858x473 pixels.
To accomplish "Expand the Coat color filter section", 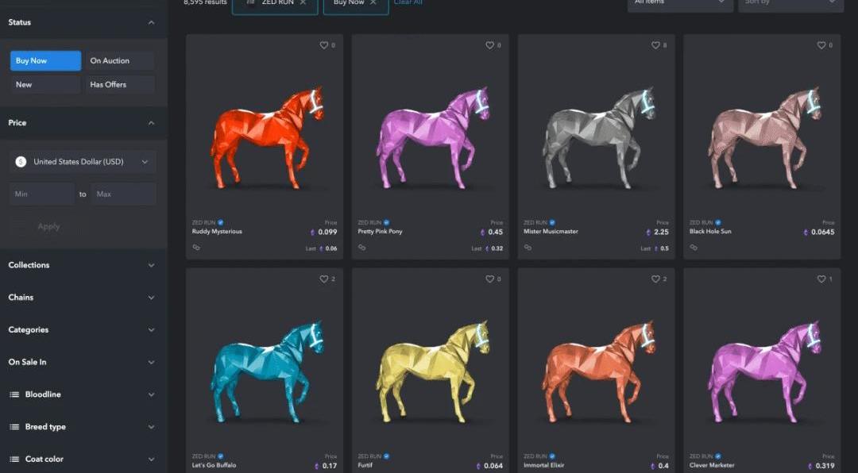I will tap(83, 460).
